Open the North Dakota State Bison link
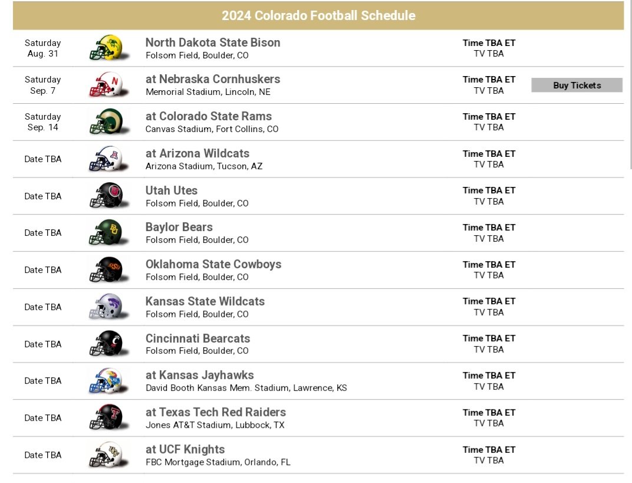The image size is (632, 483). [213, 42]
